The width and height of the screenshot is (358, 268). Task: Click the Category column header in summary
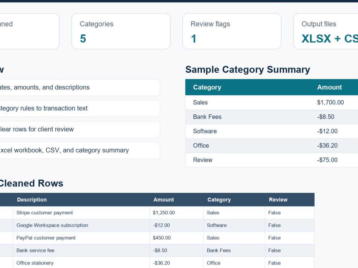(x=207, y=87)
